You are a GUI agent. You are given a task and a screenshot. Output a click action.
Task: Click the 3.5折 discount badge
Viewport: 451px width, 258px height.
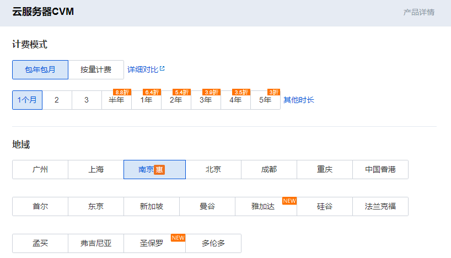(241, 92)
